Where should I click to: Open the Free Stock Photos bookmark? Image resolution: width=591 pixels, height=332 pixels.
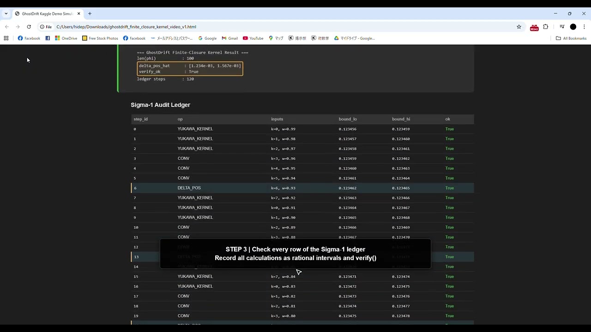[x=100, y=38]
